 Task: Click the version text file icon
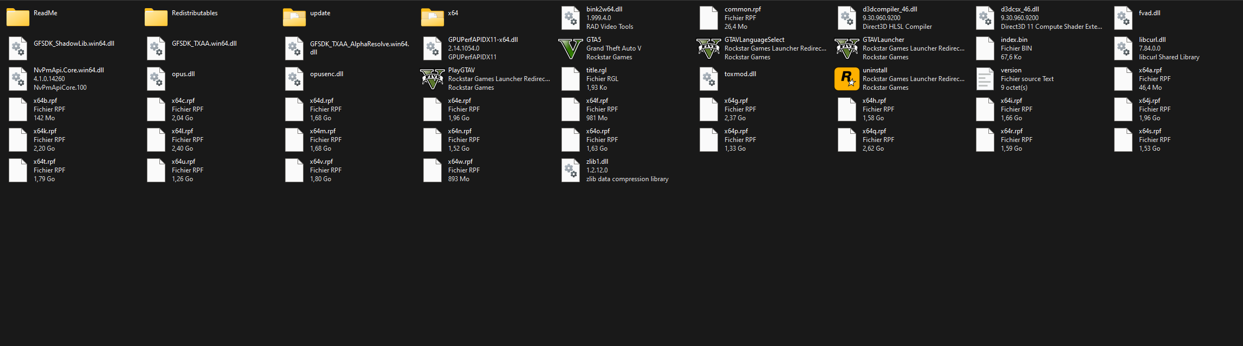(x=985, y=79)
